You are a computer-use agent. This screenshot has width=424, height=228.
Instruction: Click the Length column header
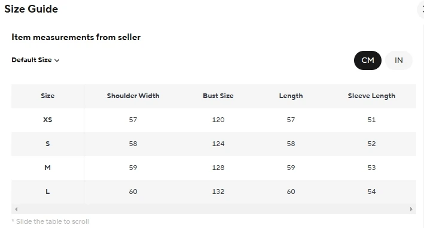(291, 96)
